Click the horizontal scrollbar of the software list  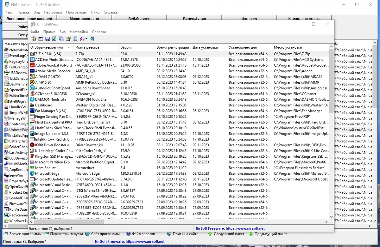click(179, 222)
